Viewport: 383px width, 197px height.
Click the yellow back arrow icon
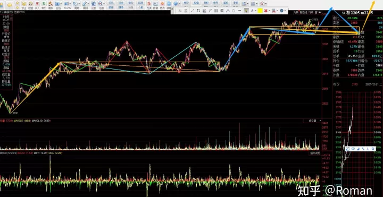pyautogui.click(x=10, y=5)
